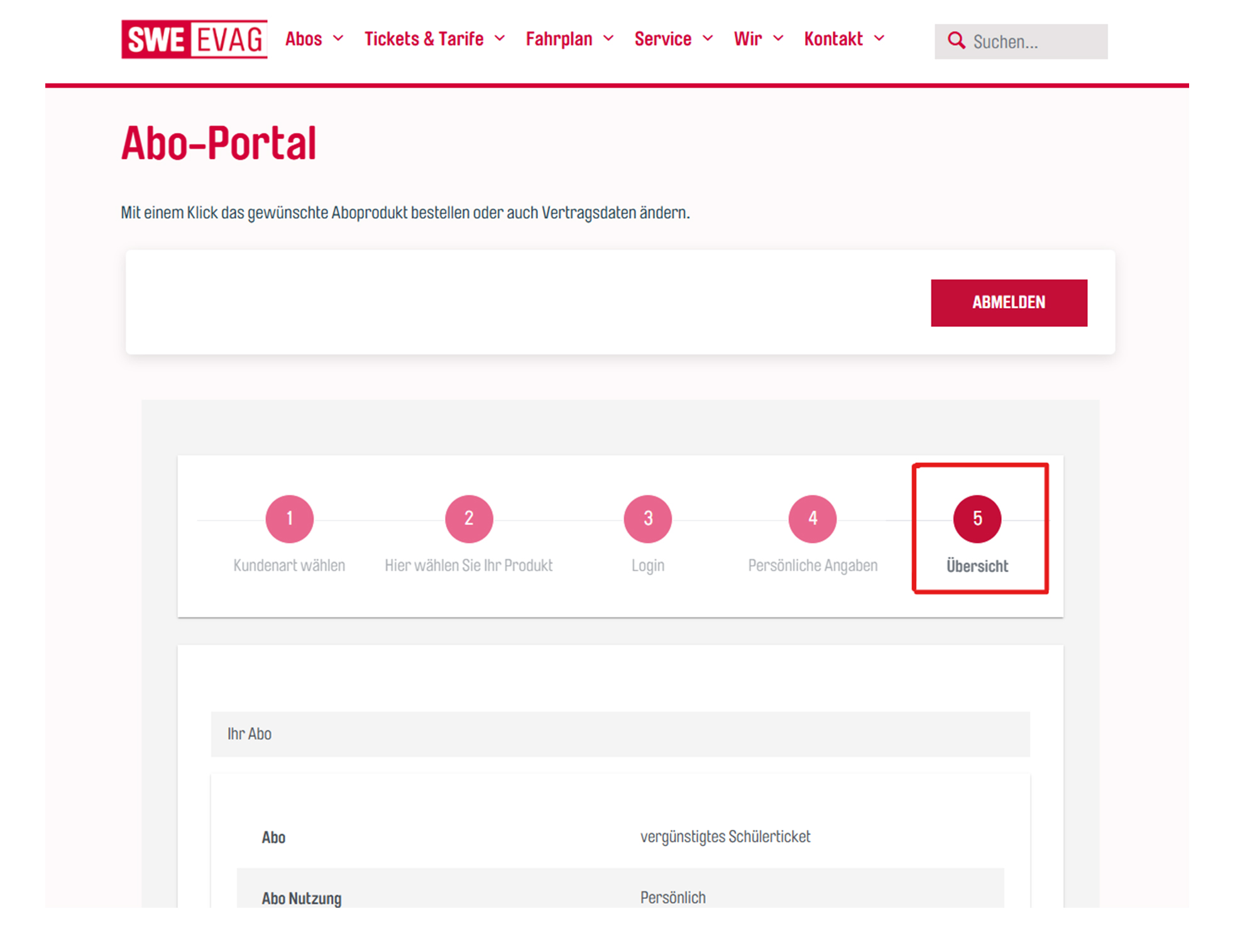Click the Persönliche Angaben step label
Screen dimensions: 1257x943
(812, 565)
